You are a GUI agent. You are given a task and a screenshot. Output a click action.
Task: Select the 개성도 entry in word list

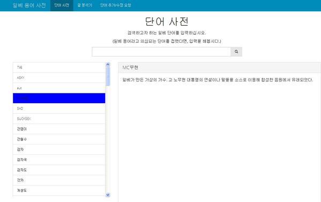point(59,190)
